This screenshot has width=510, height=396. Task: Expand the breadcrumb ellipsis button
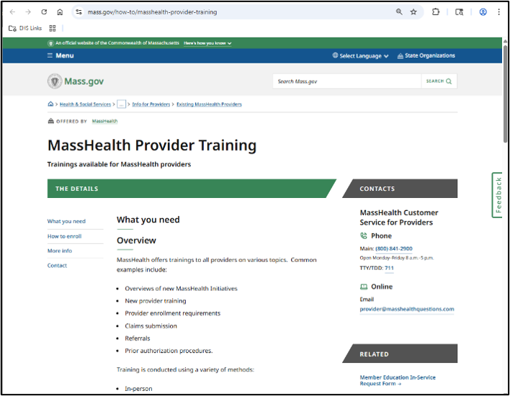click(x=121, y=104)
